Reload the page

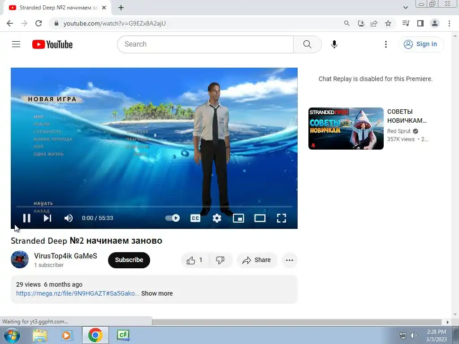(x=39, y=23)
